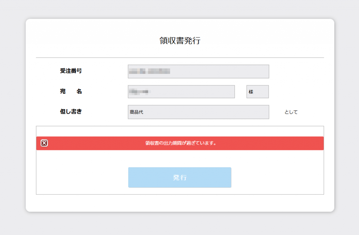
Task: Place cursor on the 商品代 text
Action: coord(136,112)
